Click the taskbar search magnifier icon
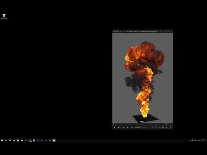This screenshot has height=155, width=207. [x=10, y=140]
